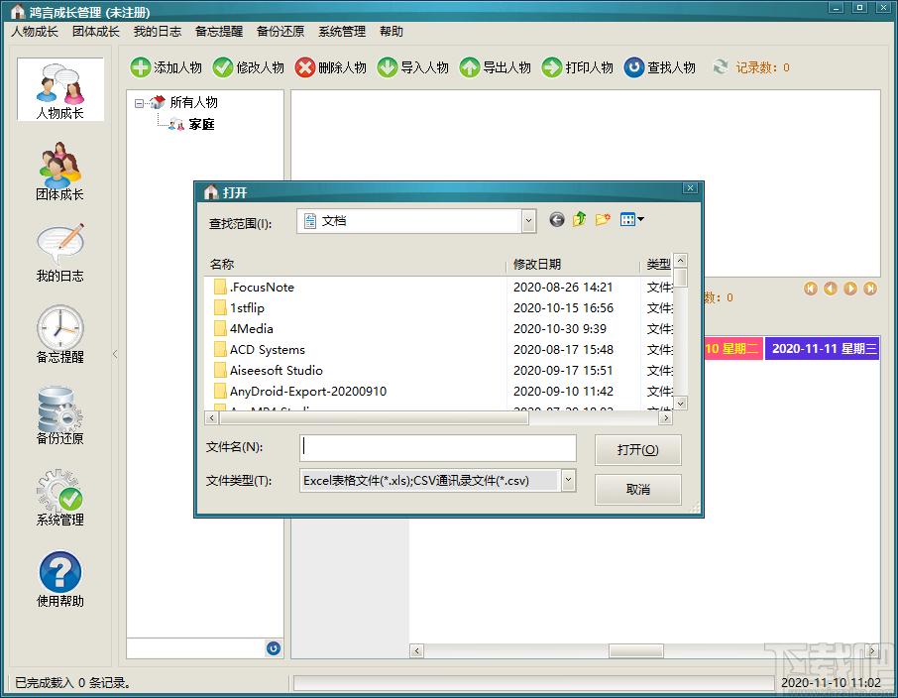Open the 系统管理 menu
Image resolution: width=898 pixels, height=698 pixels.
pos(342,32)
